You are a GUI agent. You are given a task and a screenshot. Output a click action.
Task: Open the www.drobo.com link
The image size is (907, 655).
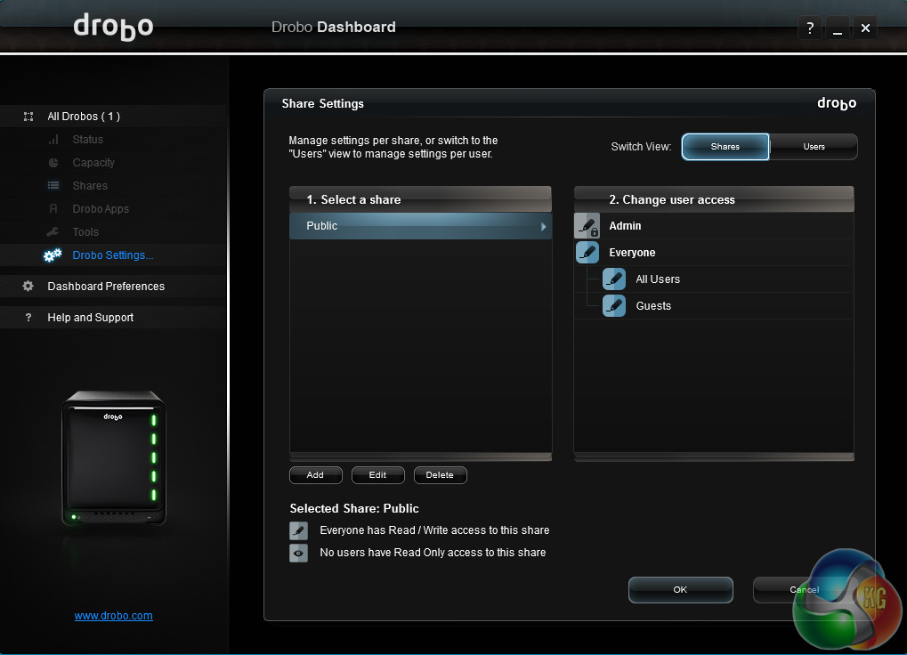click(x=113, y=616)
